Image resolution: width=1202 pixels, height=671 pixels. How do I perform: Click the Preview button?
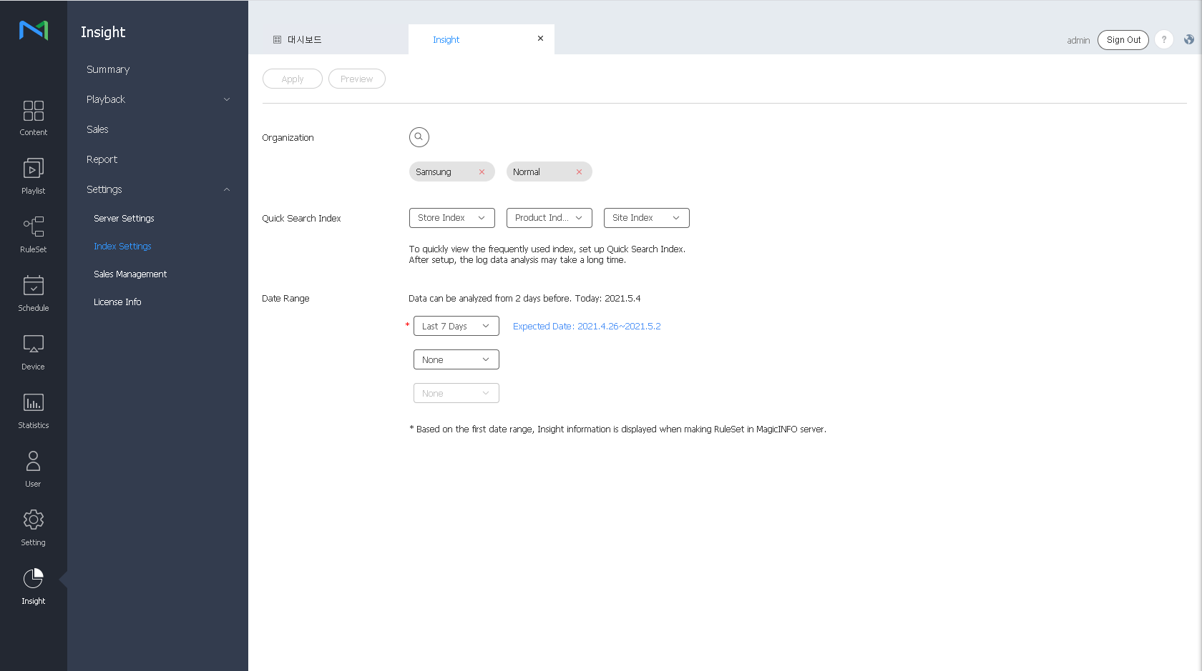pos(356,79)
